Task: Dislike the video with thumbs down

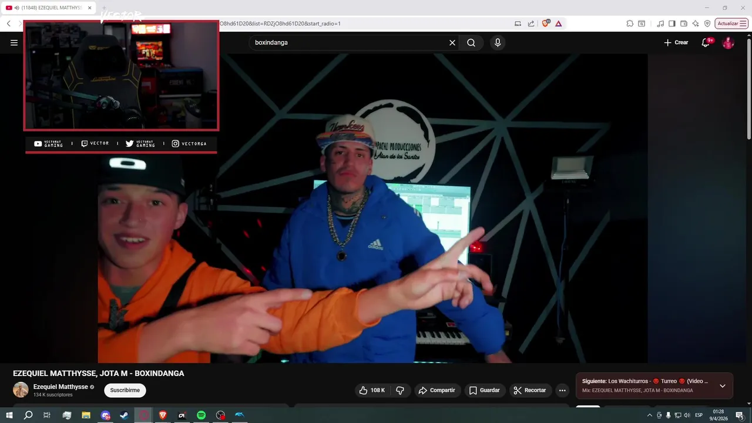Action: (400, 390)
